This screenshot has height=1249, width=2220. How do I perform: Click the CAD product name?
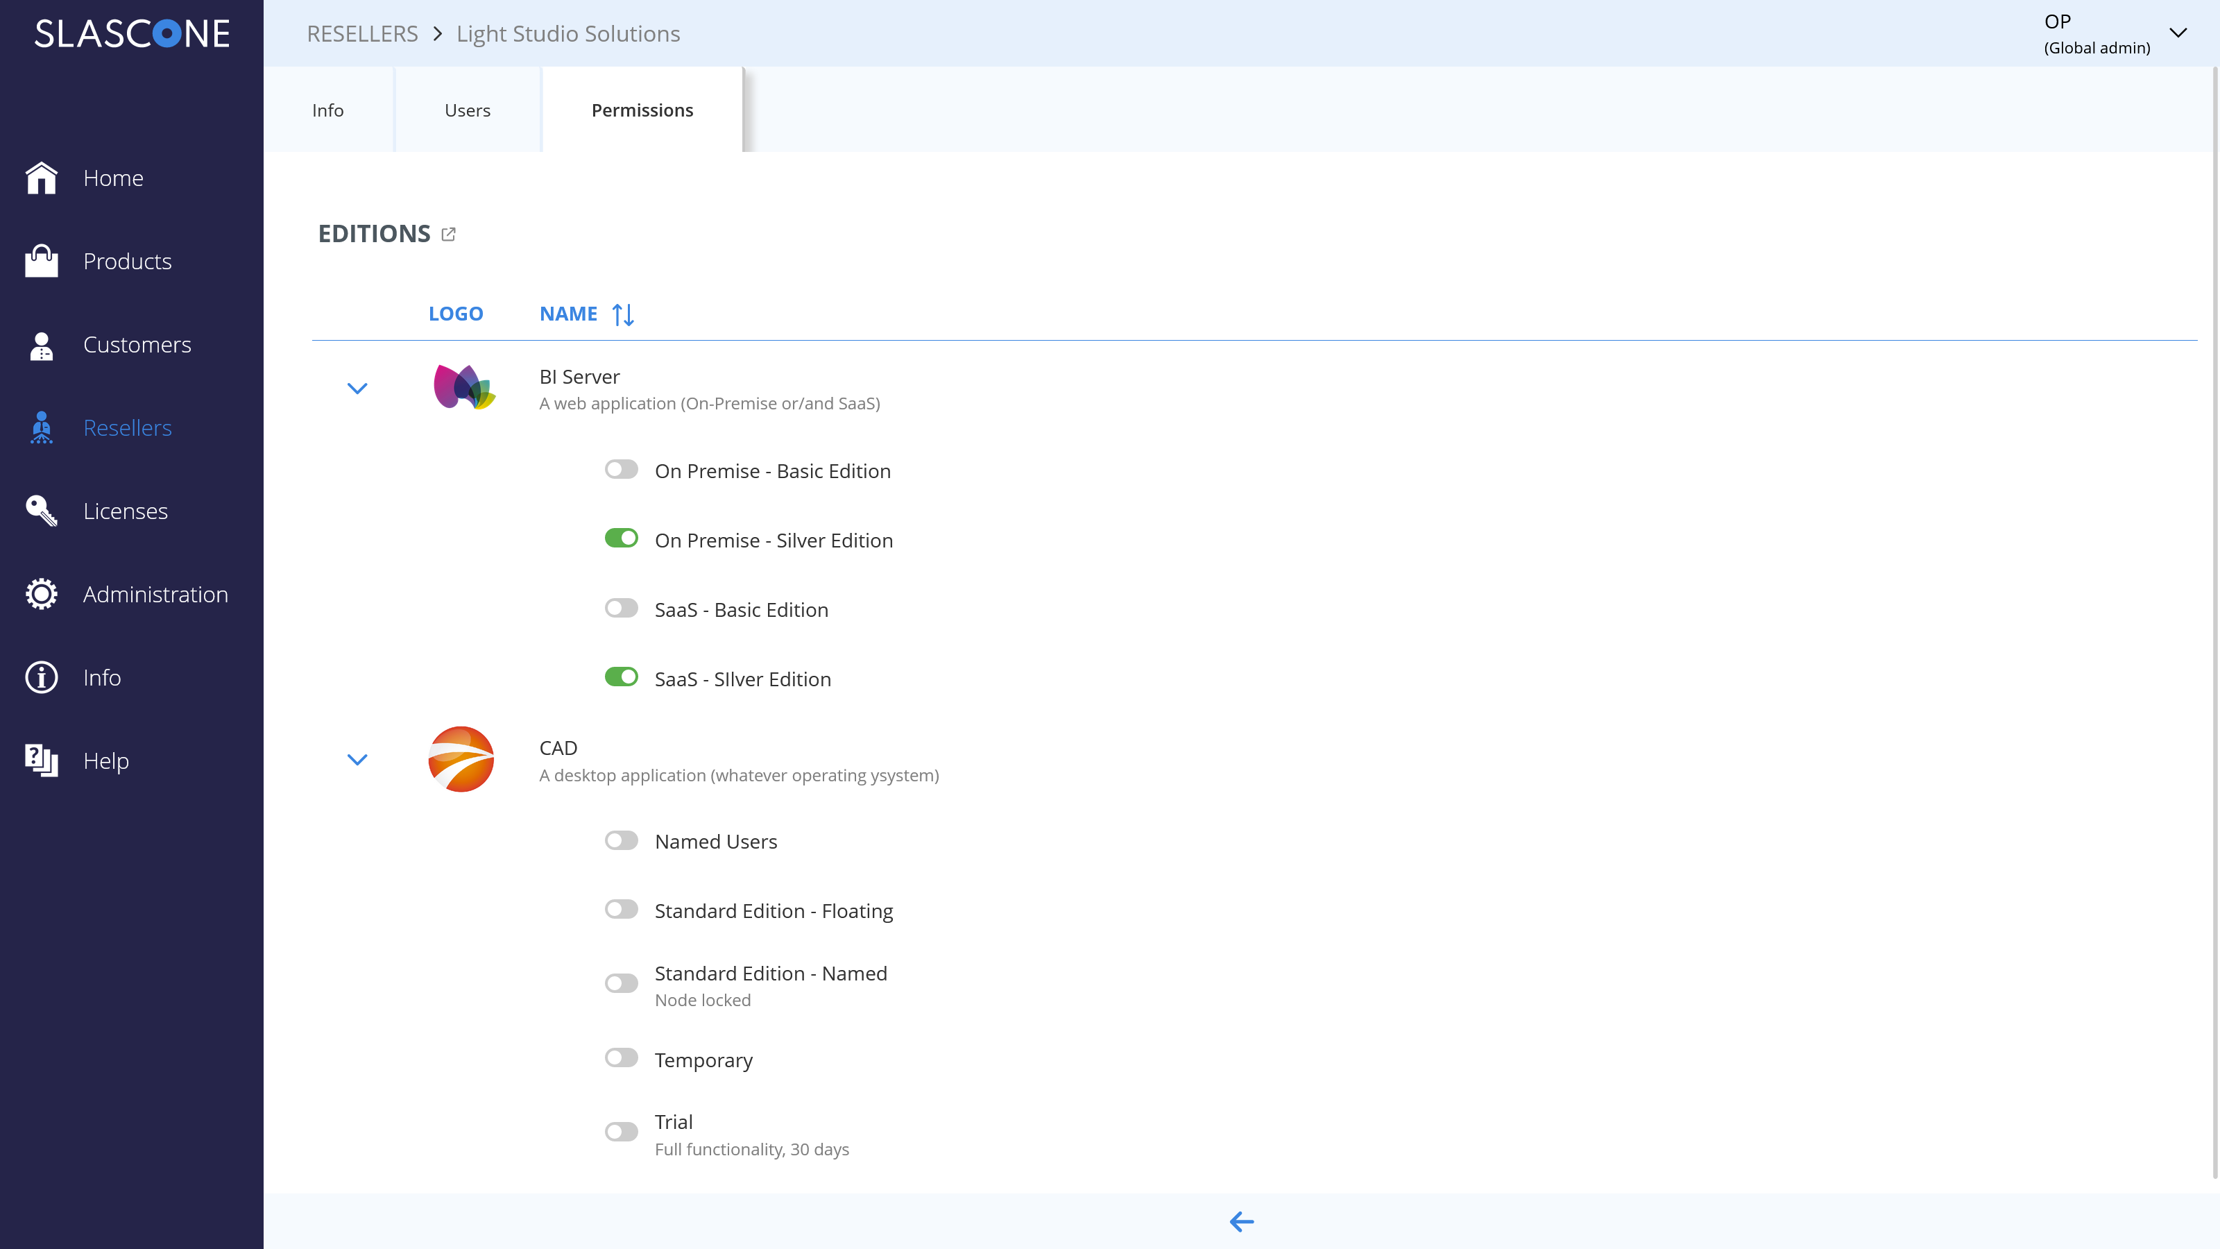click(558, 748)
